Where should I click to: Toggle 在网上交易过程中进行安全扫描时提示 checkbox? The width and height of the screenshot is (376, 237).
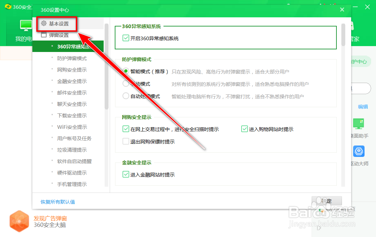(x=126, y=129)
